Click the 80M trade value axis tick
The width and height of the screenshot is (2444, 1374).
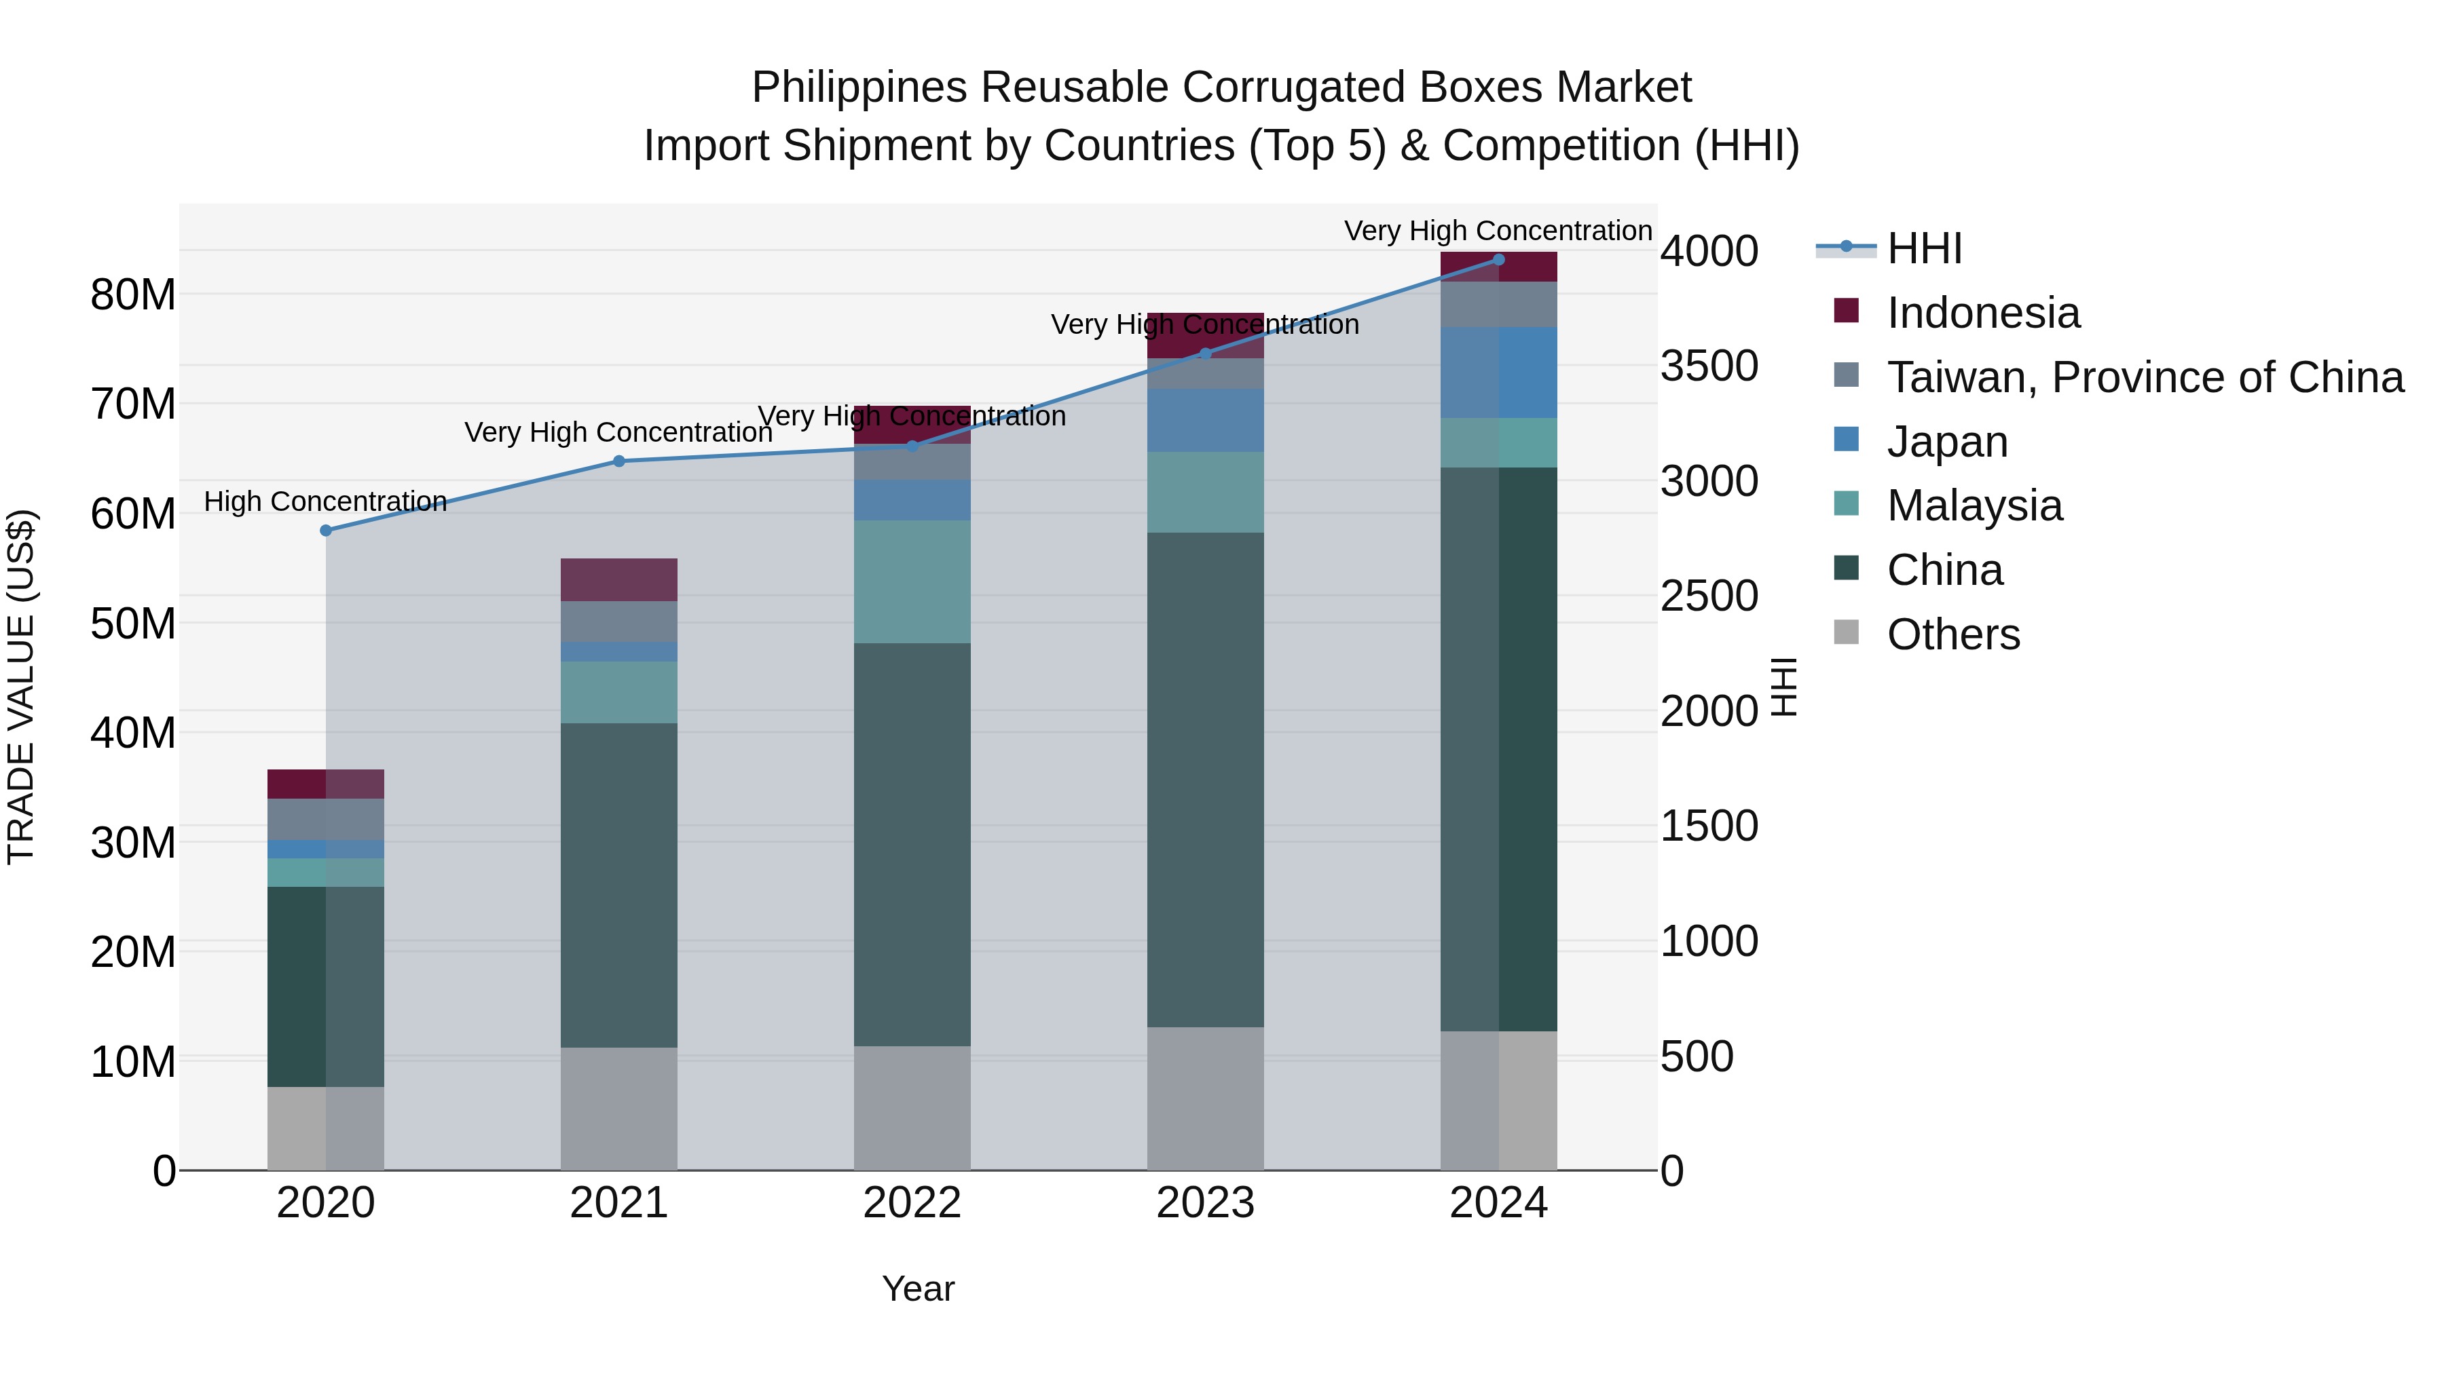pyautogui.click(x=133, y=295)
